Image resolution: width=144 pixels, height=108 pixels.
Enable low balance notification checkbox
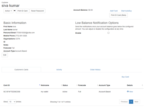(108, 33)
